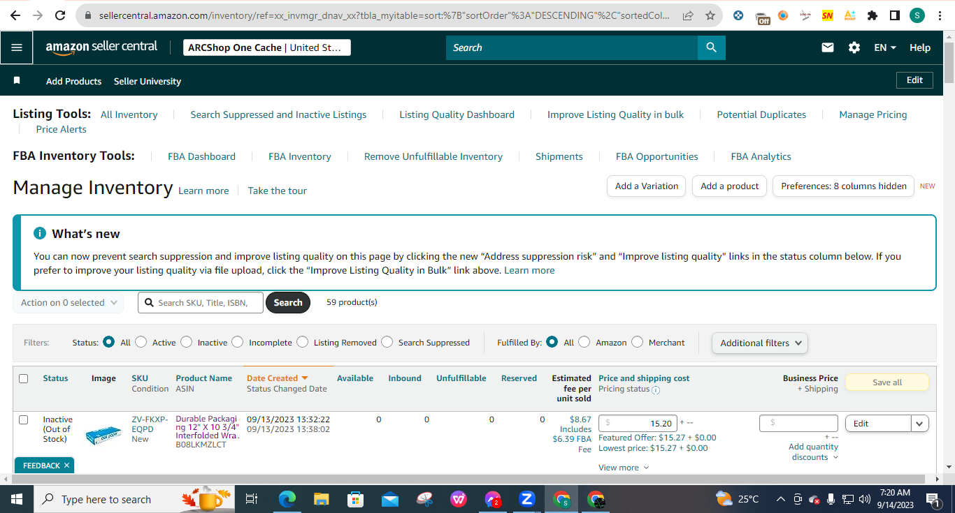Click the Add a product button
This screenshot has height=513, width=955.
coord(729,186)
